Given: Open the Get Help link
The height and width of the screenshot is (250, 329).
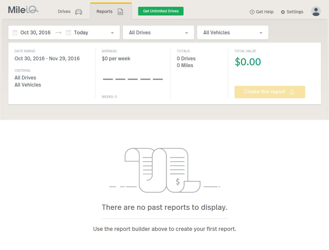Looking at the screenshot, I should [x=262, y=12].
